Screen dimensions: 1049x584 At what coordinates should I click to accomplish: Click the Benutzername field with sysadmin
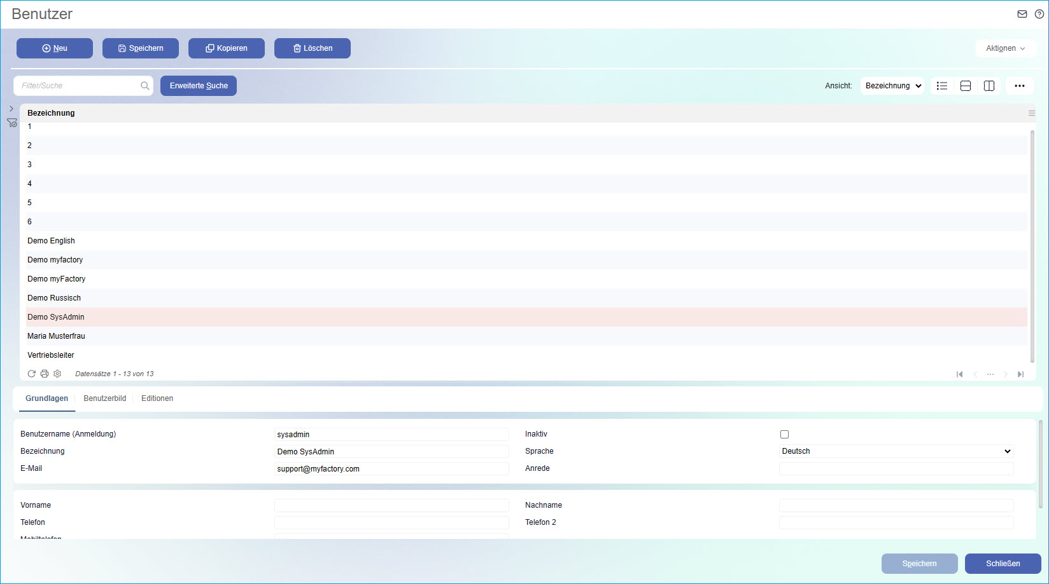391,435
